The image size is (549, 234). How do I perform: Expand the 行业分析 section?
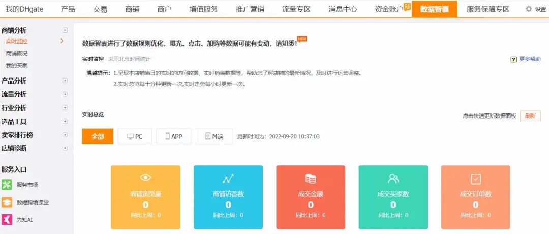(x=65, y=108)
